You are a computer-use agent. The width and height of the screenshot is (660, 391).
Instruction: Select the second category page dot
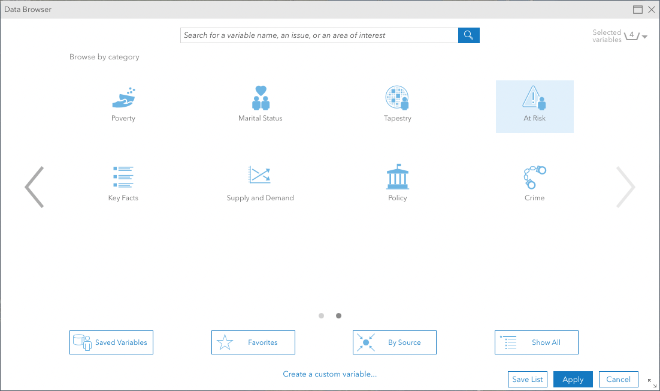tap(338, 315)
